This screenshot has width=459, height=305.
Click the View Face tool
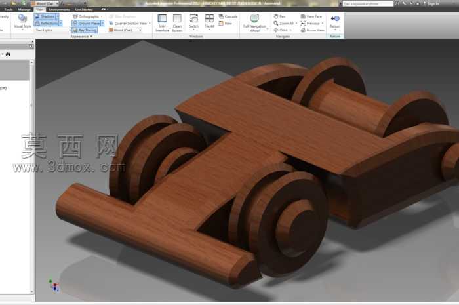pyautogui.click(x=311, y=16)
